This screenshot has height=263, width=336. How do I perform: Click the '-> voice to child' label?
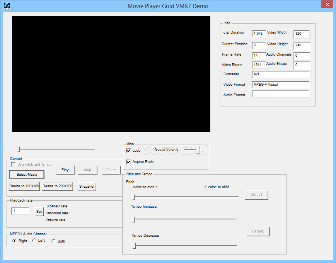(x=216, y=187)
